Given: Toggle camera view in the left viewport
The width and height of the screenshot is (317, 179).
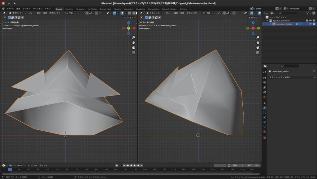Looking at the screenshot, I should coord(133,47).
